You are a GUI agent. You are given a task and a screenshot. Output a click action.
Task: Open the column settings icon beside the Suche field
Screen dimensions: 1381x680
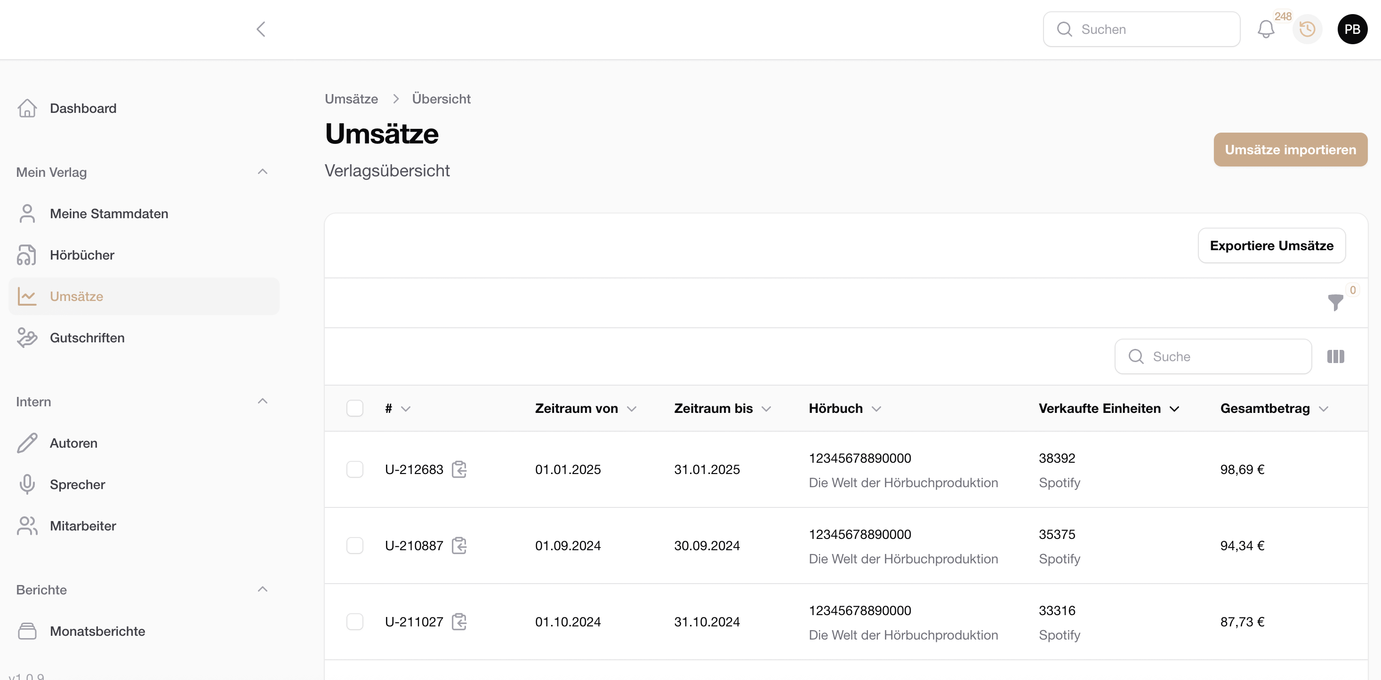pos(1335,356)
